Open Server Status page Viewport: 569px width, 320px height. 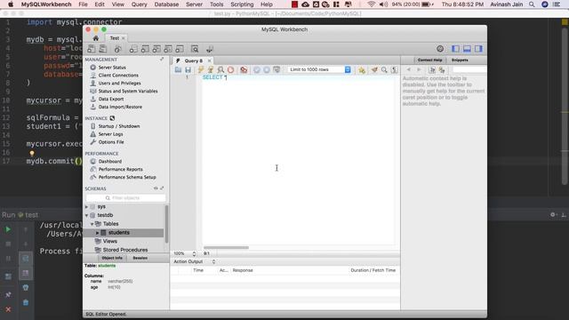click(112, 68)
